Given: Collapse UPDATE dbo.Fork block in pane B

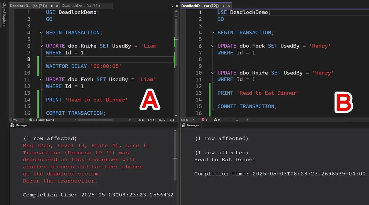Looking at the screenshot, I should coord(213,46).
